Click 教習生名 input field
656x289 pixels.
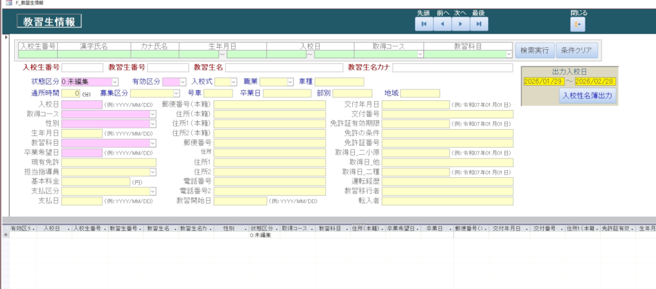[284, 68]
